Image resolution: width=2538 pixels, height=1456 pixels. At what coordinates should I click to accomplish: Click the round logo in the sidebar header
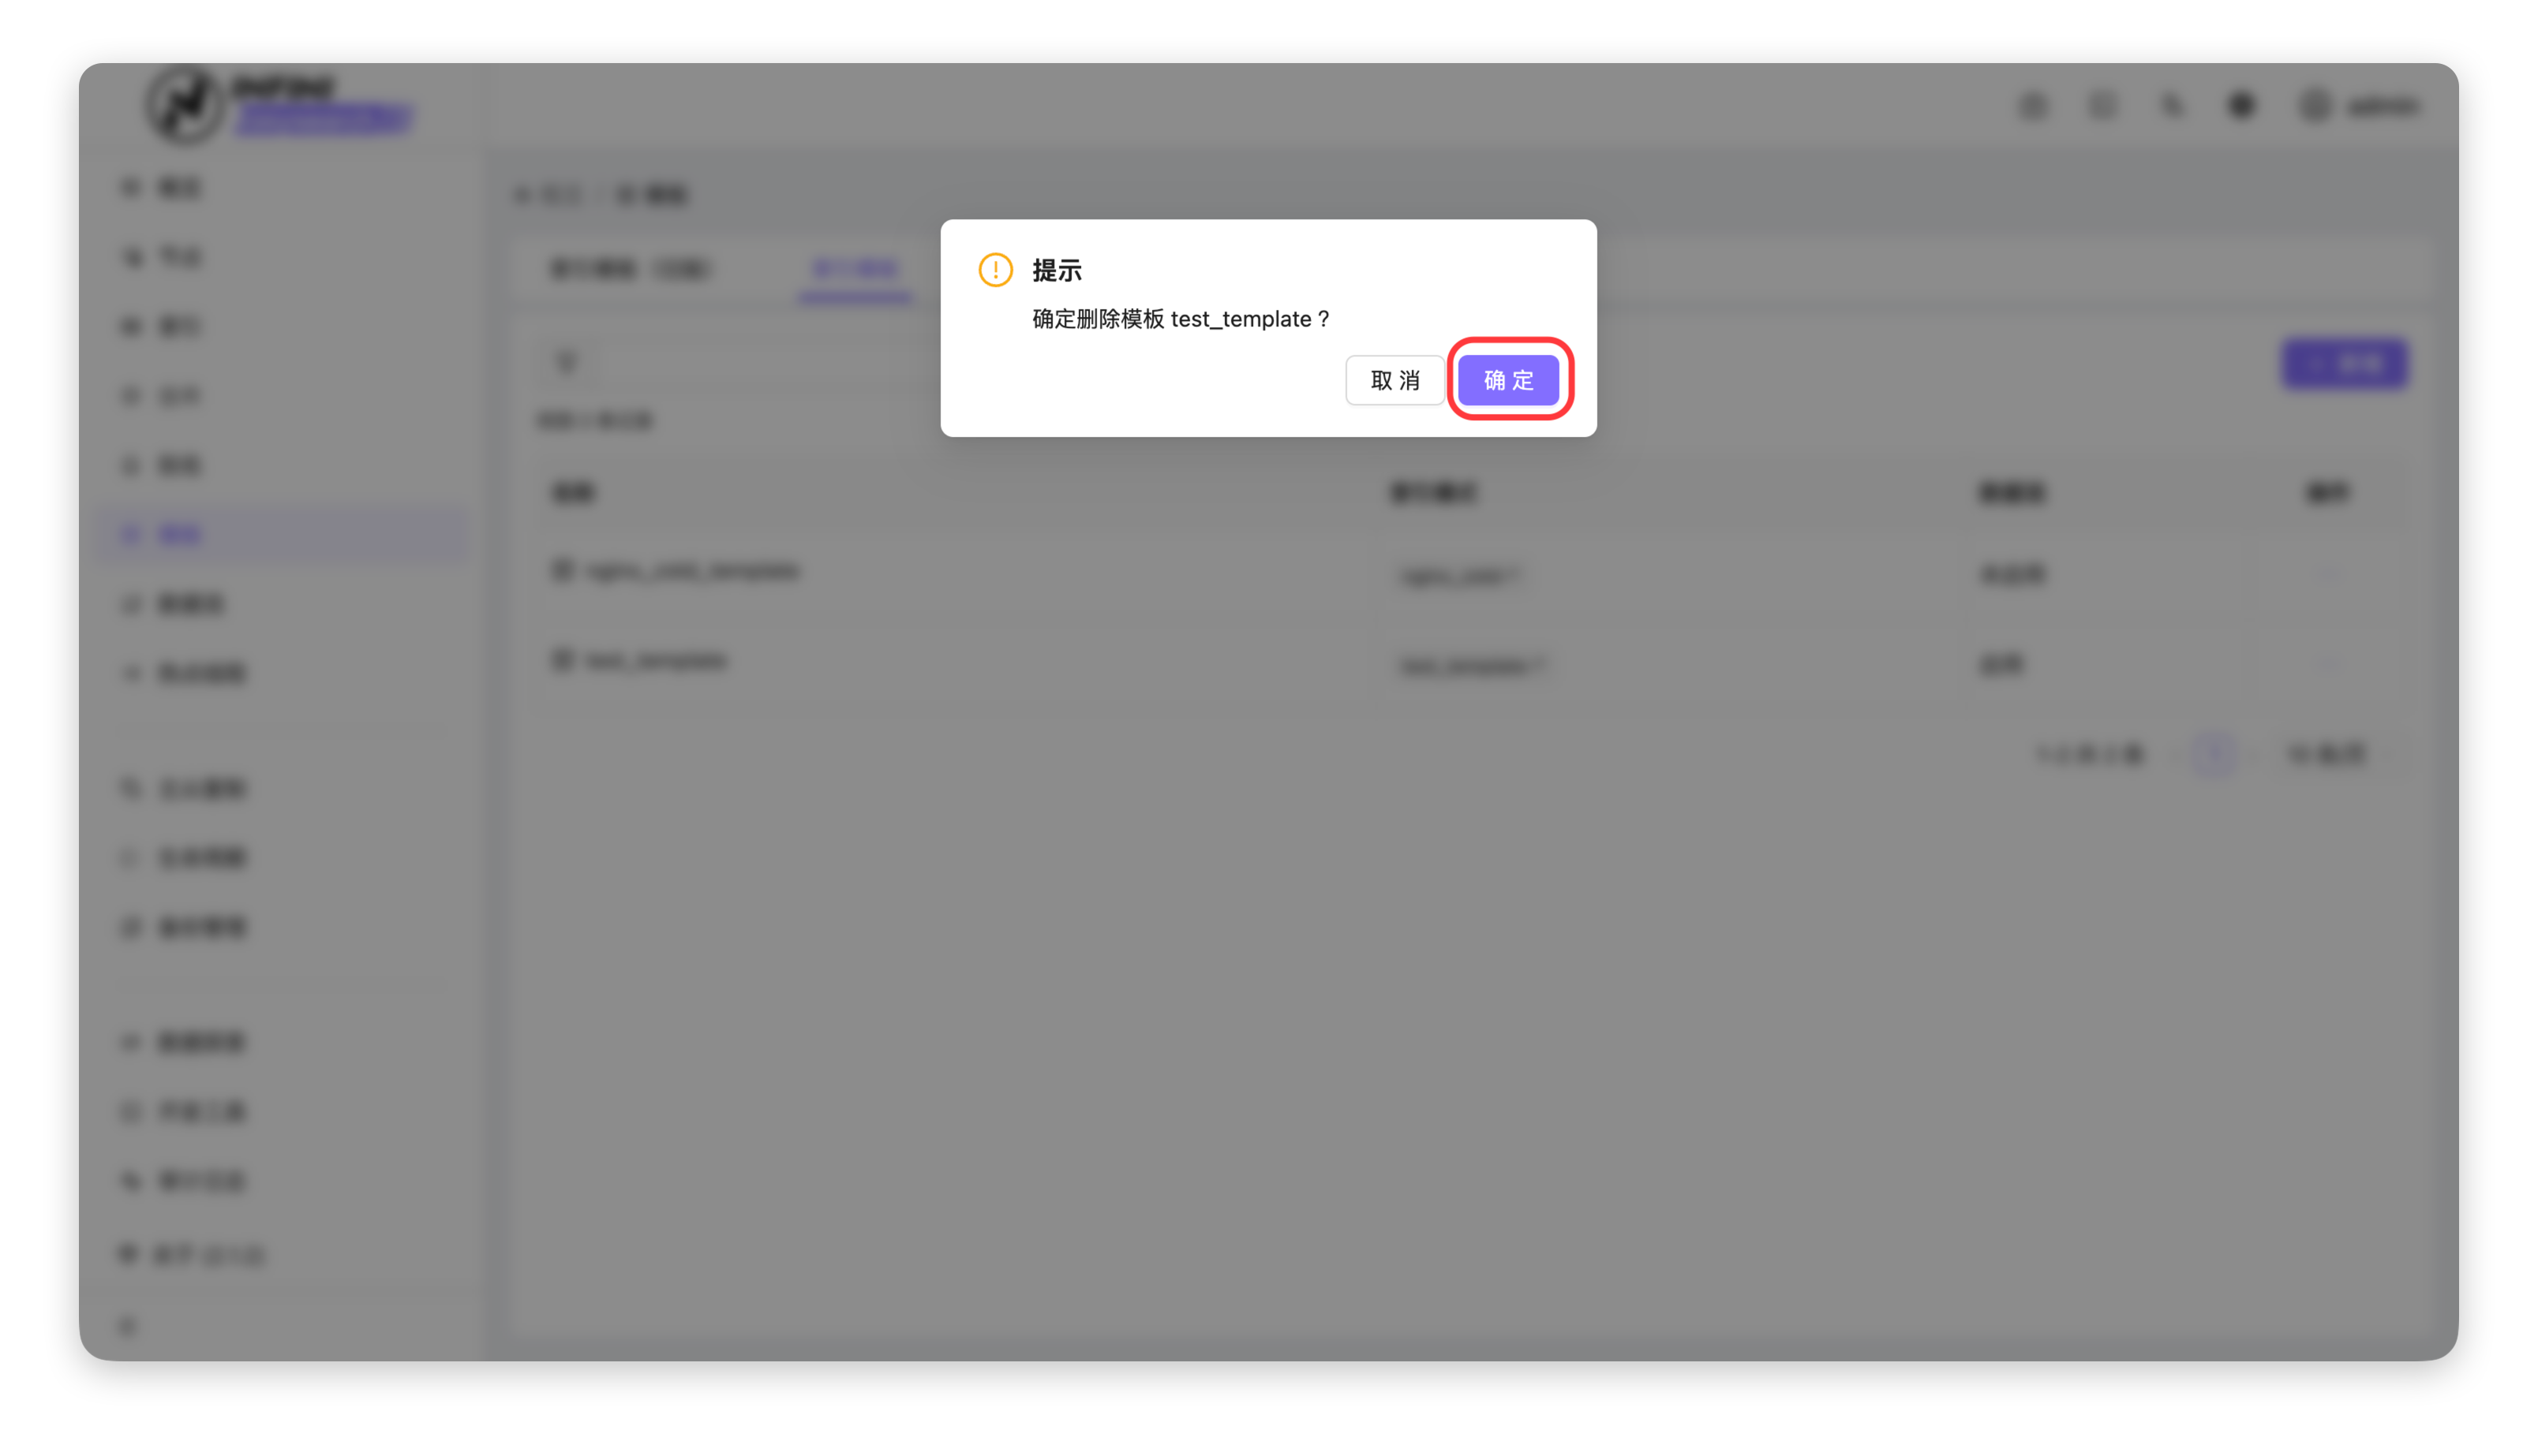click(185, 103)
